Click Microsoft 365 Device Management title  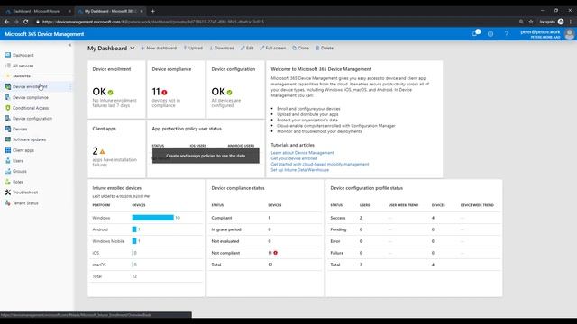pyautogui.click(x=44, y=34)
